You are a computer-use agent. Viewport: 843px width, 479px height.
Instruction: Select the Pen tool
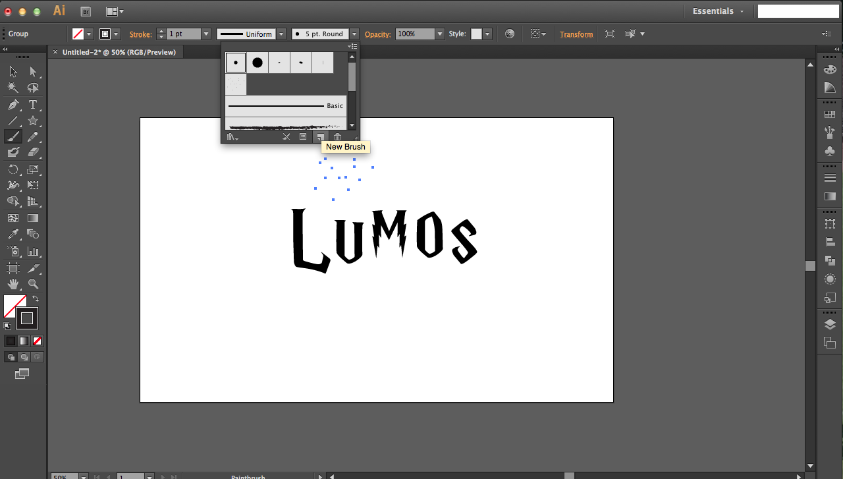[13, 105]
